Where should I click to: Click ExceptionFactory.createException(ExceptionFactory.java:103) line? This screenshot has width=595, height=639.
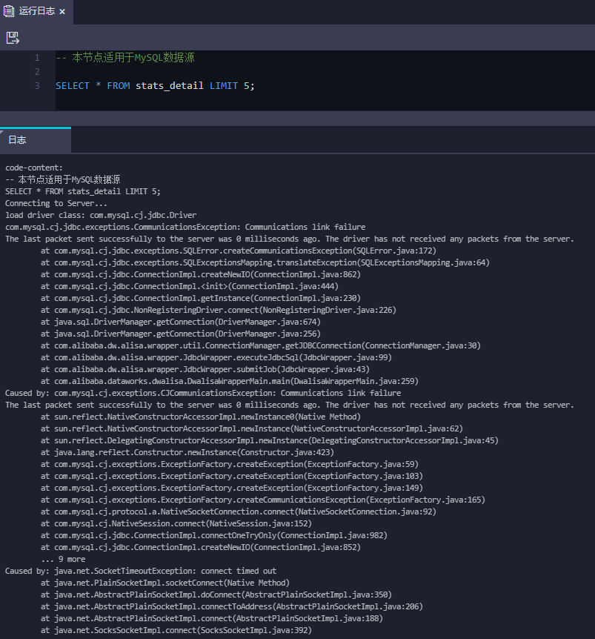(232, 476)
